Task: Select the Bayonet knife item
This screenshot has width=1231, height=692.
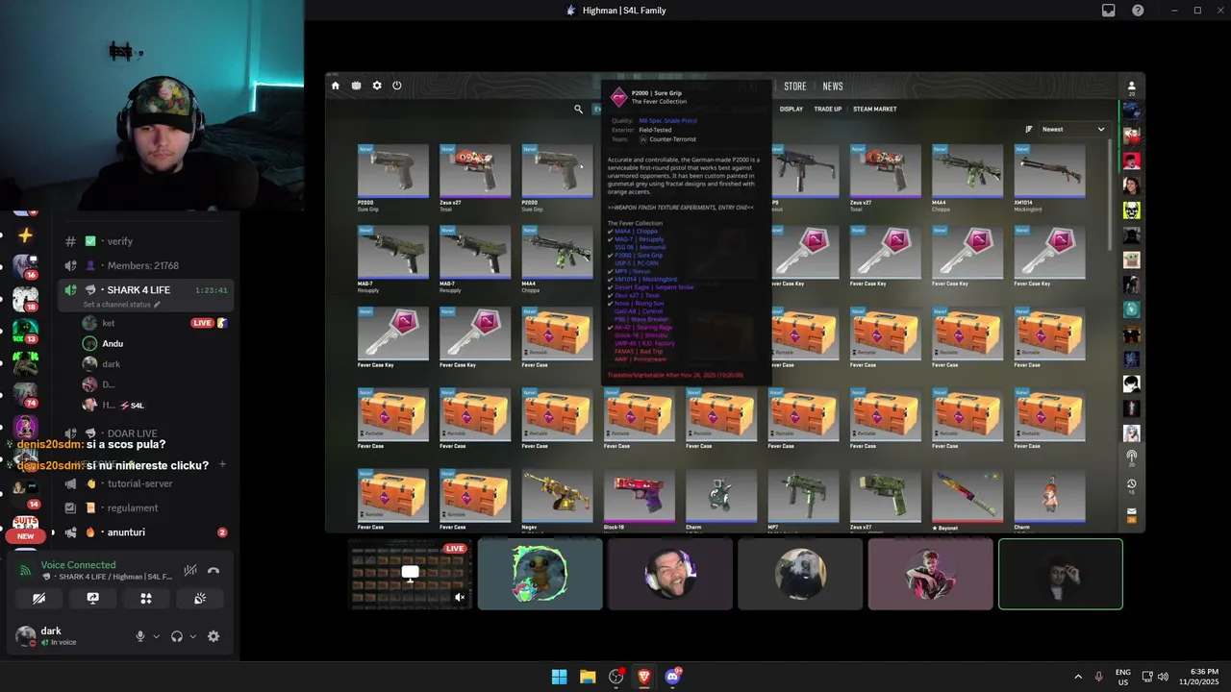Action: [x=967, y=500]
